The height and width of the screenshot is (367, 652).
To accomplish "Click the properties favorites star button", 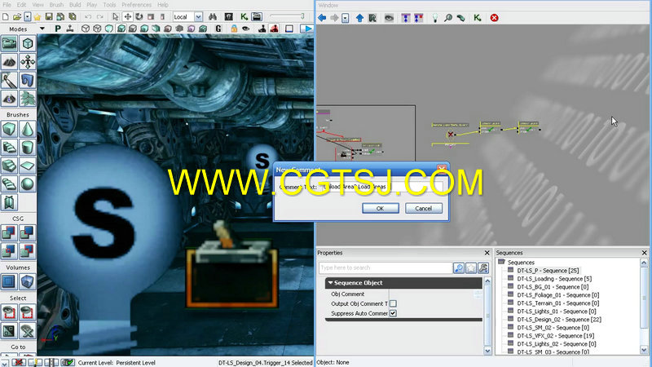I will 471,268.
